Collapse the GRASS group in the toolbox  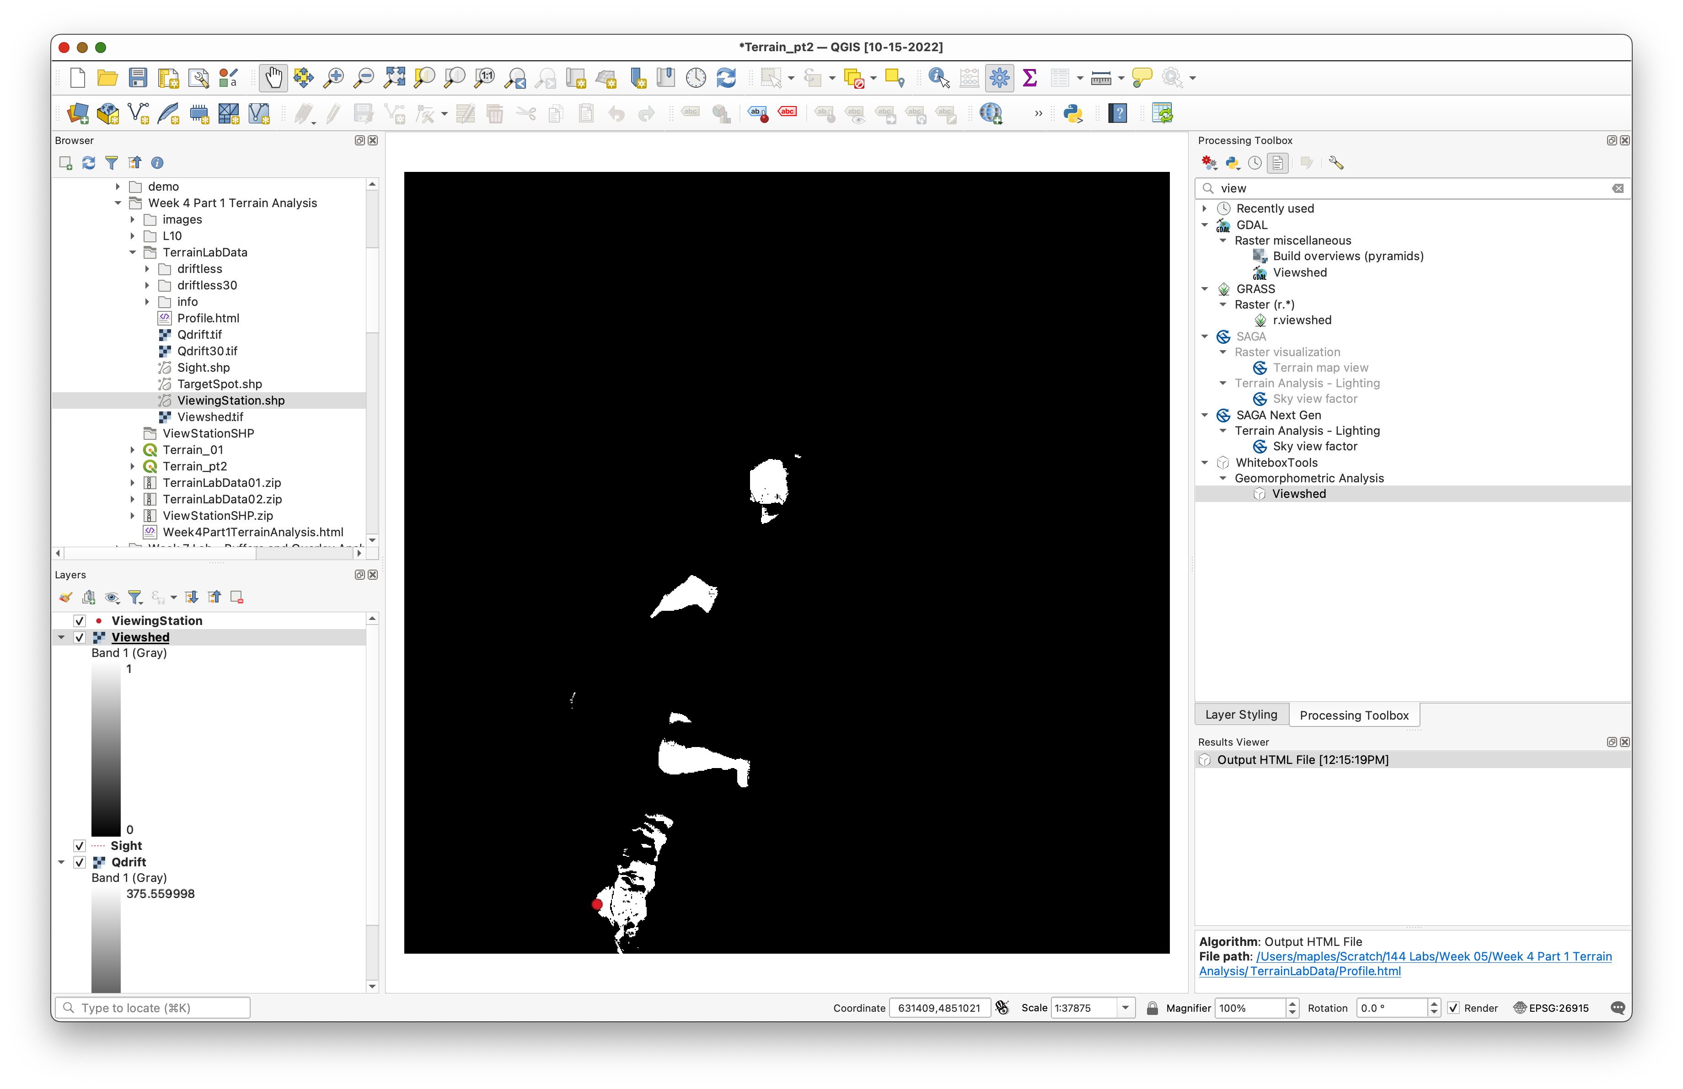pyautogui.click(x=1205, y=289)
